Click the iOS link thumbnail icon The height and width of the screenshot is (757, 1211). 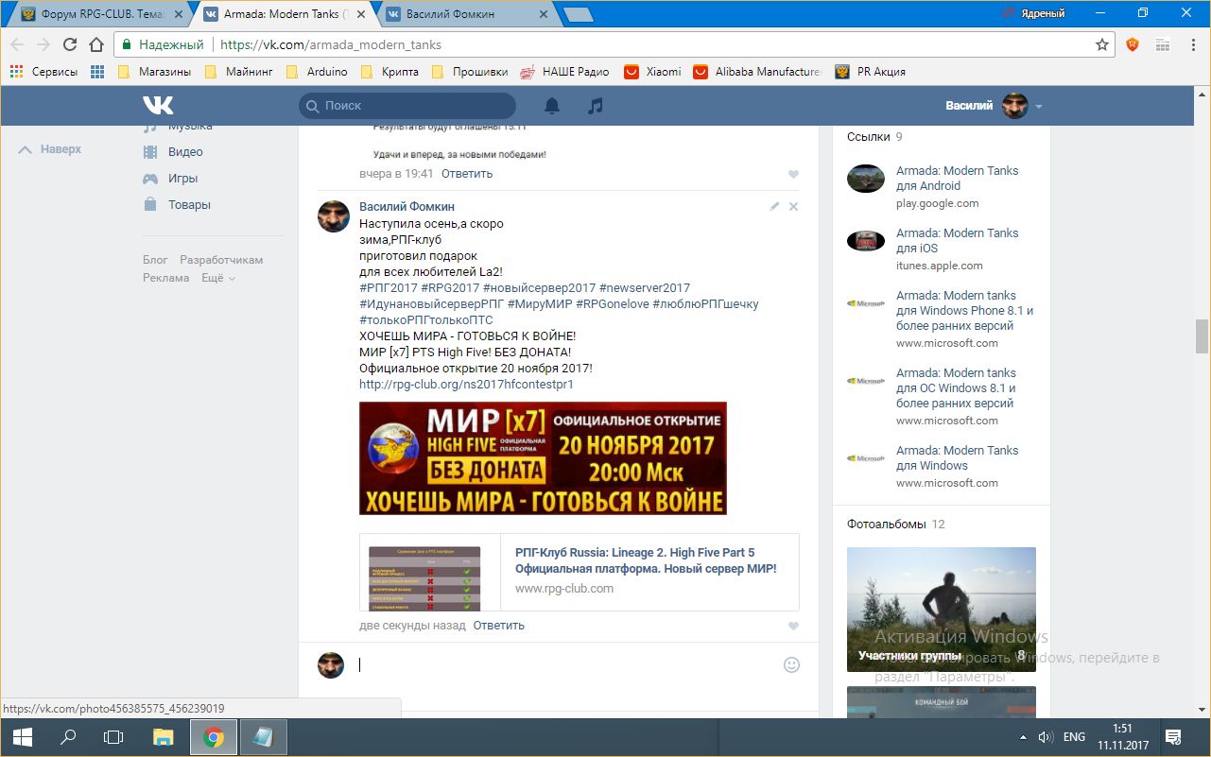coord(865,241)
